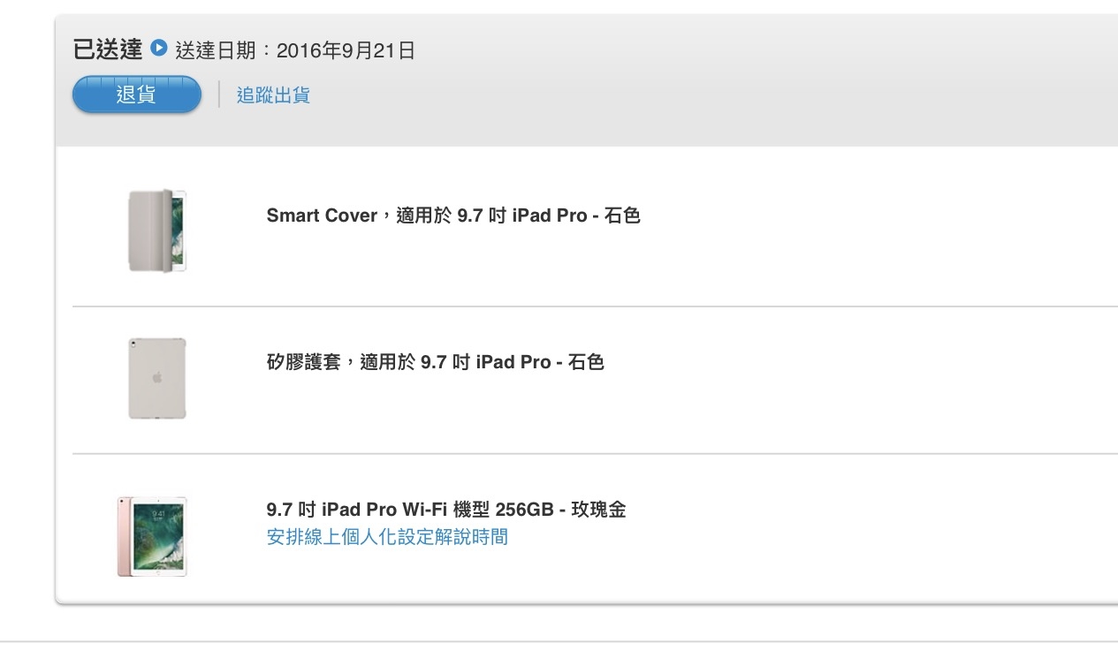Click the iPad screen peeking from Smart Cover
Image resolution: width=1118 pixels, height=658 pixels.
pyautogui.click(x=179, y=231)
